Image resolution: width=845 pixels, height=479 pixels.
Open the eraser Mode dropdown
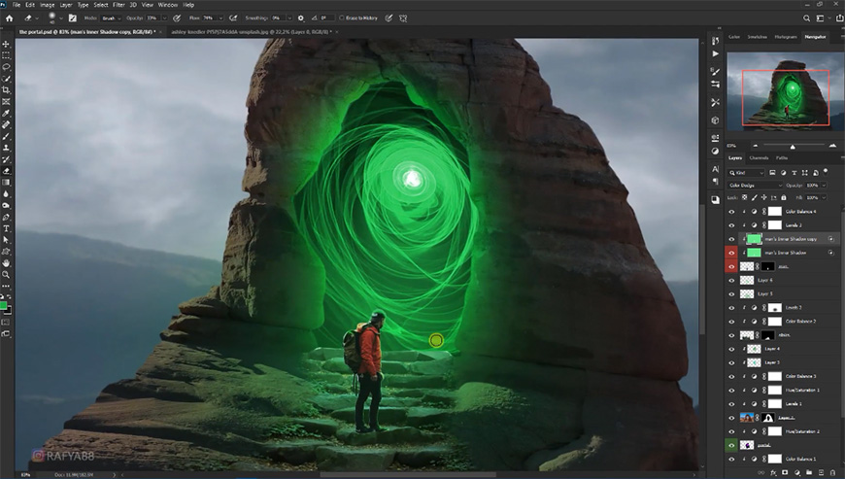point(112,17)
